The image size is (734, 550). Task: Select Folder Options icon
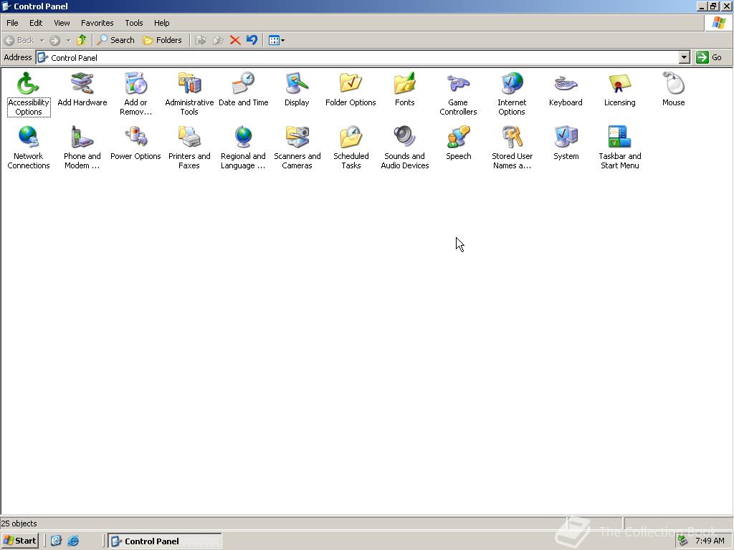(351, 90)
